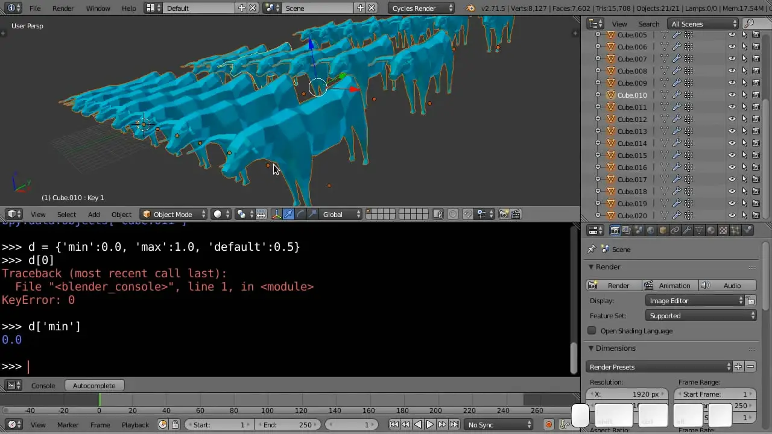This screenshot has height=434, width=772.
Task: Click the OpenGL render image camera icon
Action: pos(504,214)
